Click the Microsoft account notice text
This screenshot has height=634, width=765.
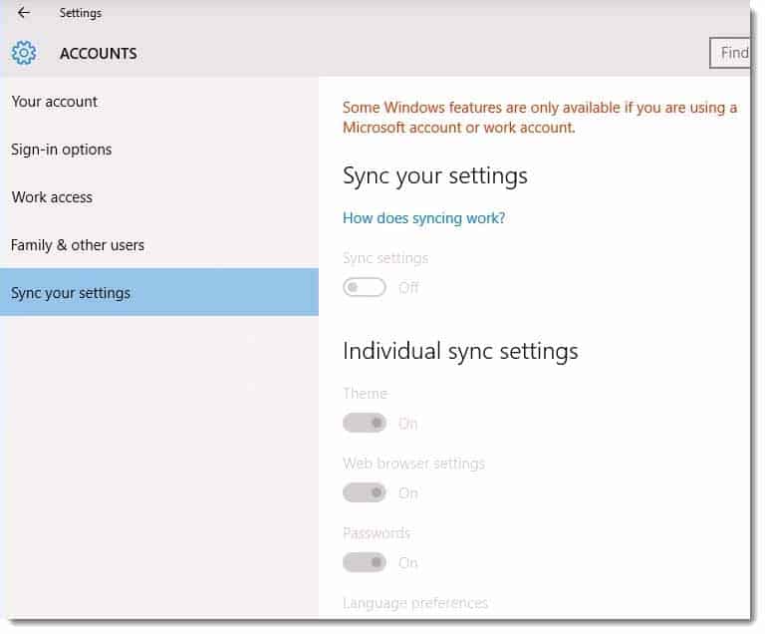pyautogui.click(x=540, y=118)
